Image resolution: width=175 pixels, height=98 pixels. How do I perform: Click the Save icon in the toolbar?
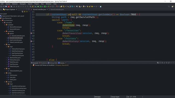coord(1,7)
